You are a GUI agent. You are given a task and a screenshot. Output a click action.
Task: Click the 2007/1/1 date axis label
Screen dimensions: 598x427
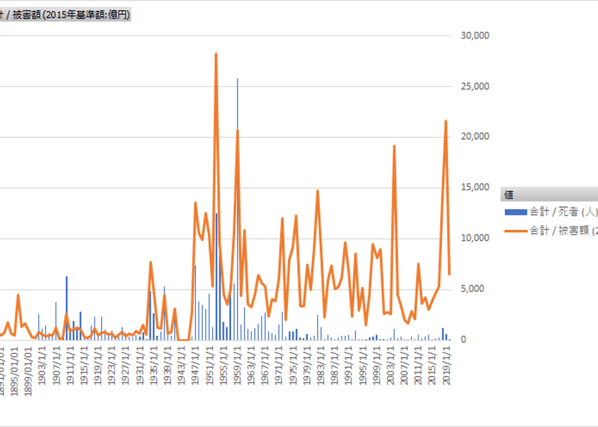pos(404,366)
